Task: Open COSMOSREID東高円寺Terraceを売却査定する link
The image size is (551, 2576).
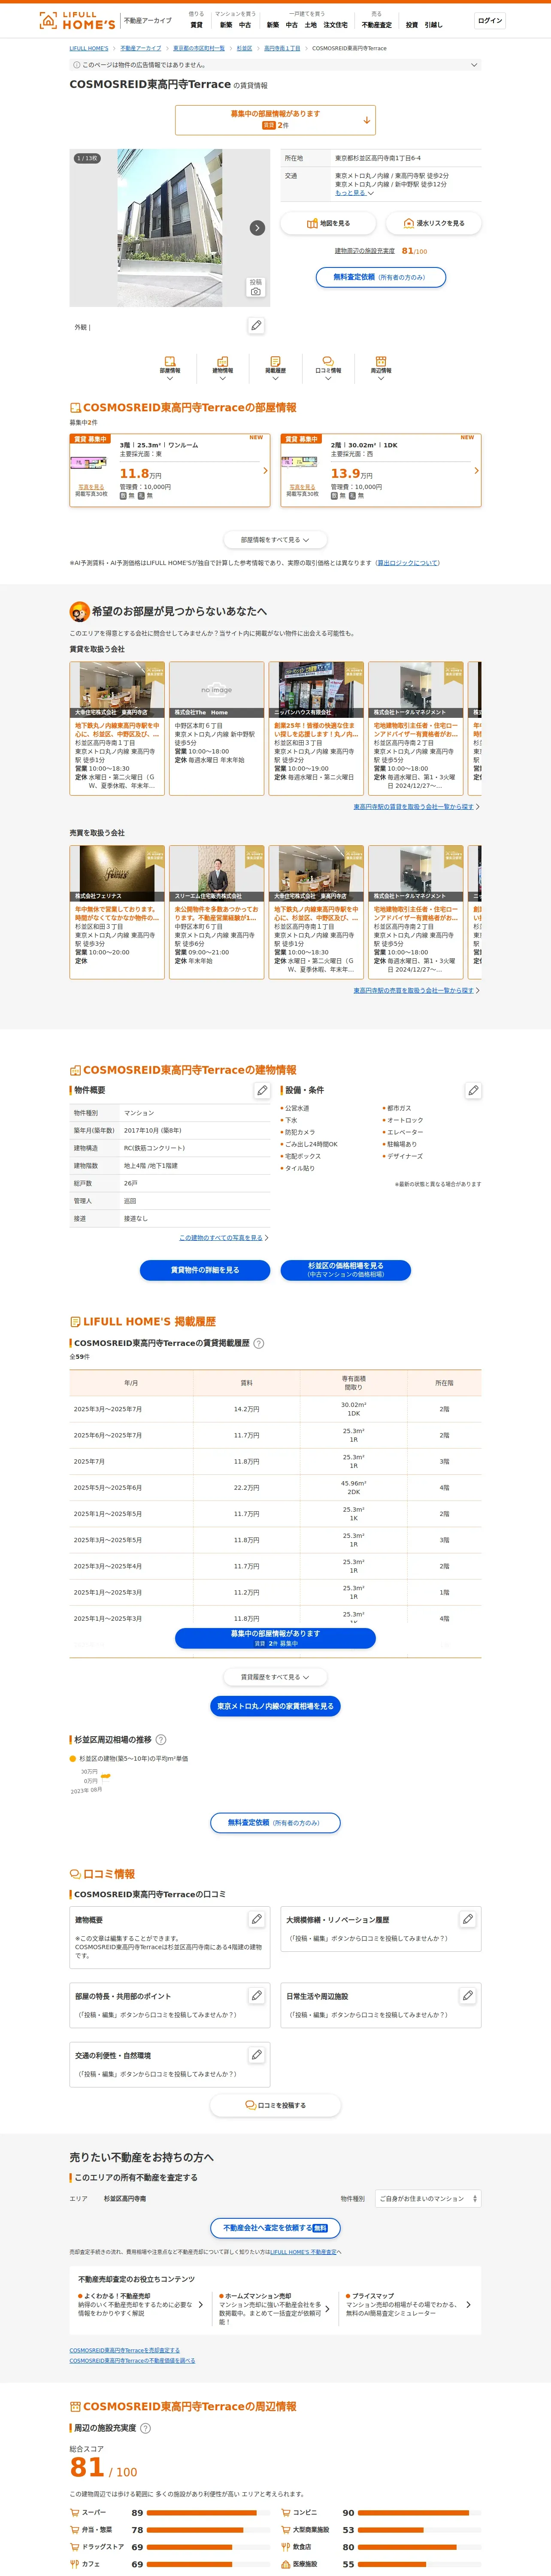Action: pos(124,2351)
